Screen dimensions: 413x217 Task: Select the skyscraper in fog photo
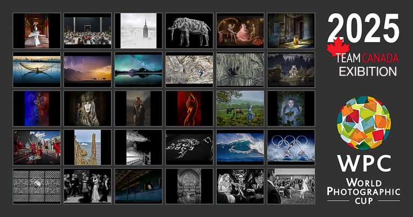(x=138, y=31)
